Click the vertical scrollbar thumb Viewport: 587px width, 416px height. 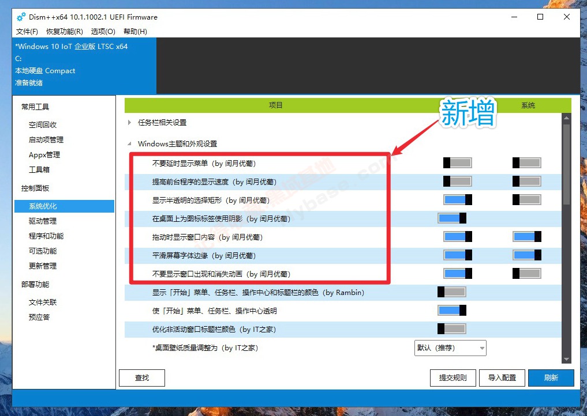click(566, 164)
